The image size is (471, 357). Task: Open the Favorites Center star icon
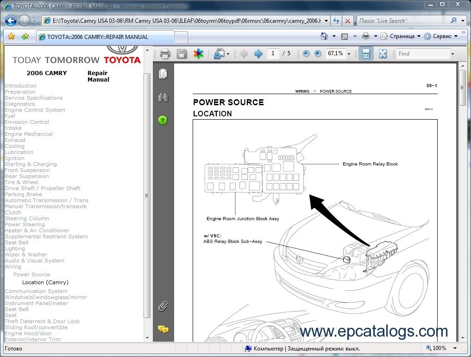point(12,36)
